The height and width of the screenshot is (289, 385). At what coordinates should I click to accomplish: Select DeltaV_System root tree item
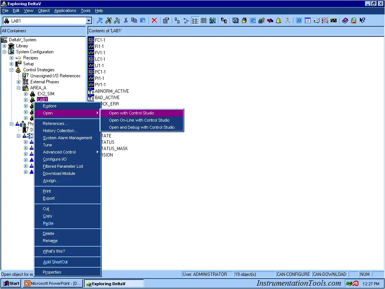(23, 40)
